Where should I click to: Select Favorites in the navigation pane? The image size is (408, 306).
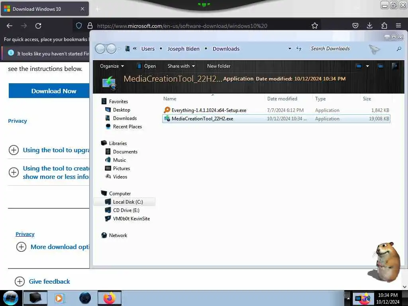click(118, 102)
